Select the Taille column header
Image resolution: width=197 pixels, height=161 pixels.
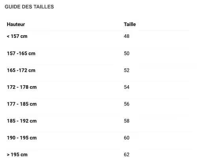pyautogui.click(x=130, y=24)
